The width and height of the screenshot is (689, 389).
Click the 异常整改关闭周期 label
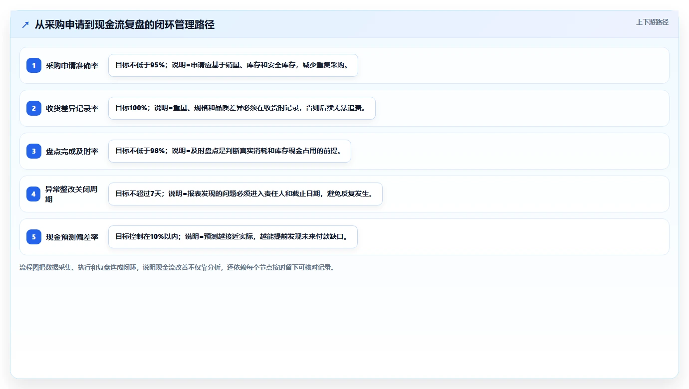[x=71, y=194]
